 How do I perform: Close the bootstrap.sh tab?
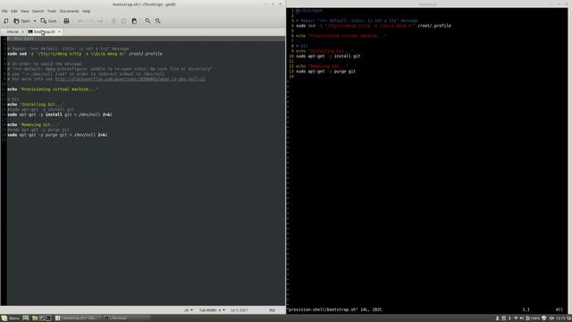coord(60,32)
